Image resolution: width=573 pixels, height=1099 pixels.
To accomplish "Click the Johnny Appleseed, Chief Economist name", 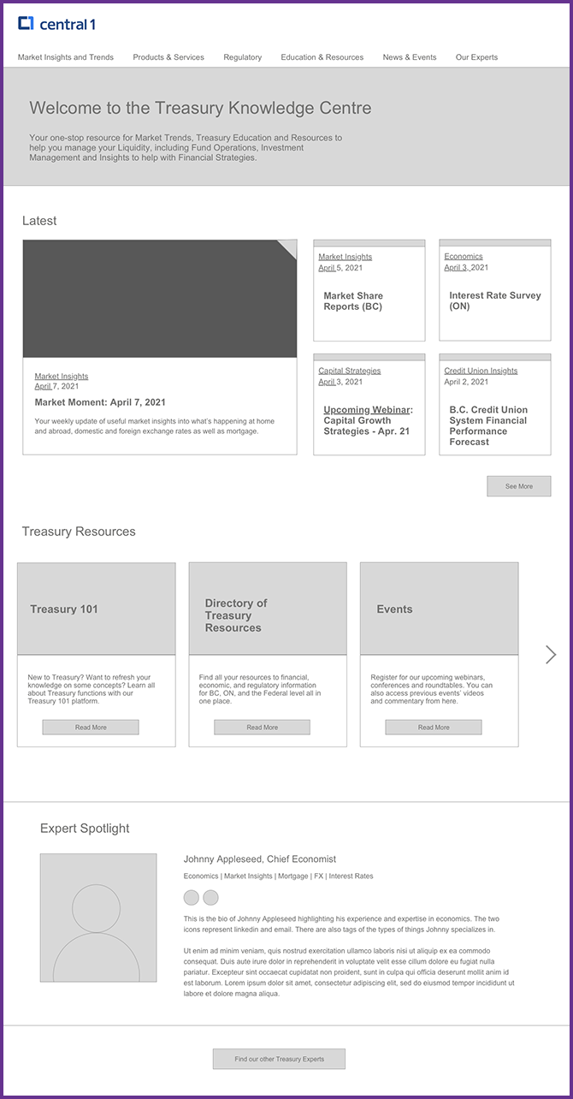I will point(260,859).
